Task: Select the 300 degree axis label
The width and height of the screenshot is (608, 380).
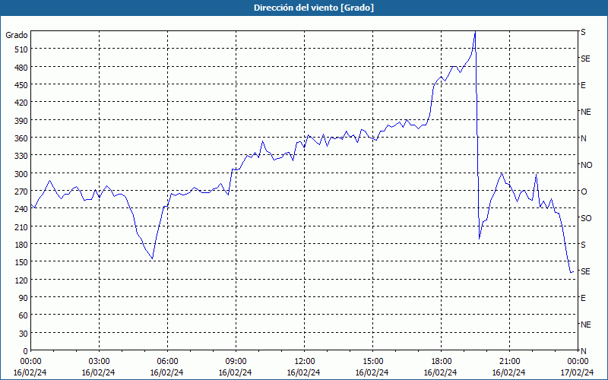Action: (x=21, y=174)
